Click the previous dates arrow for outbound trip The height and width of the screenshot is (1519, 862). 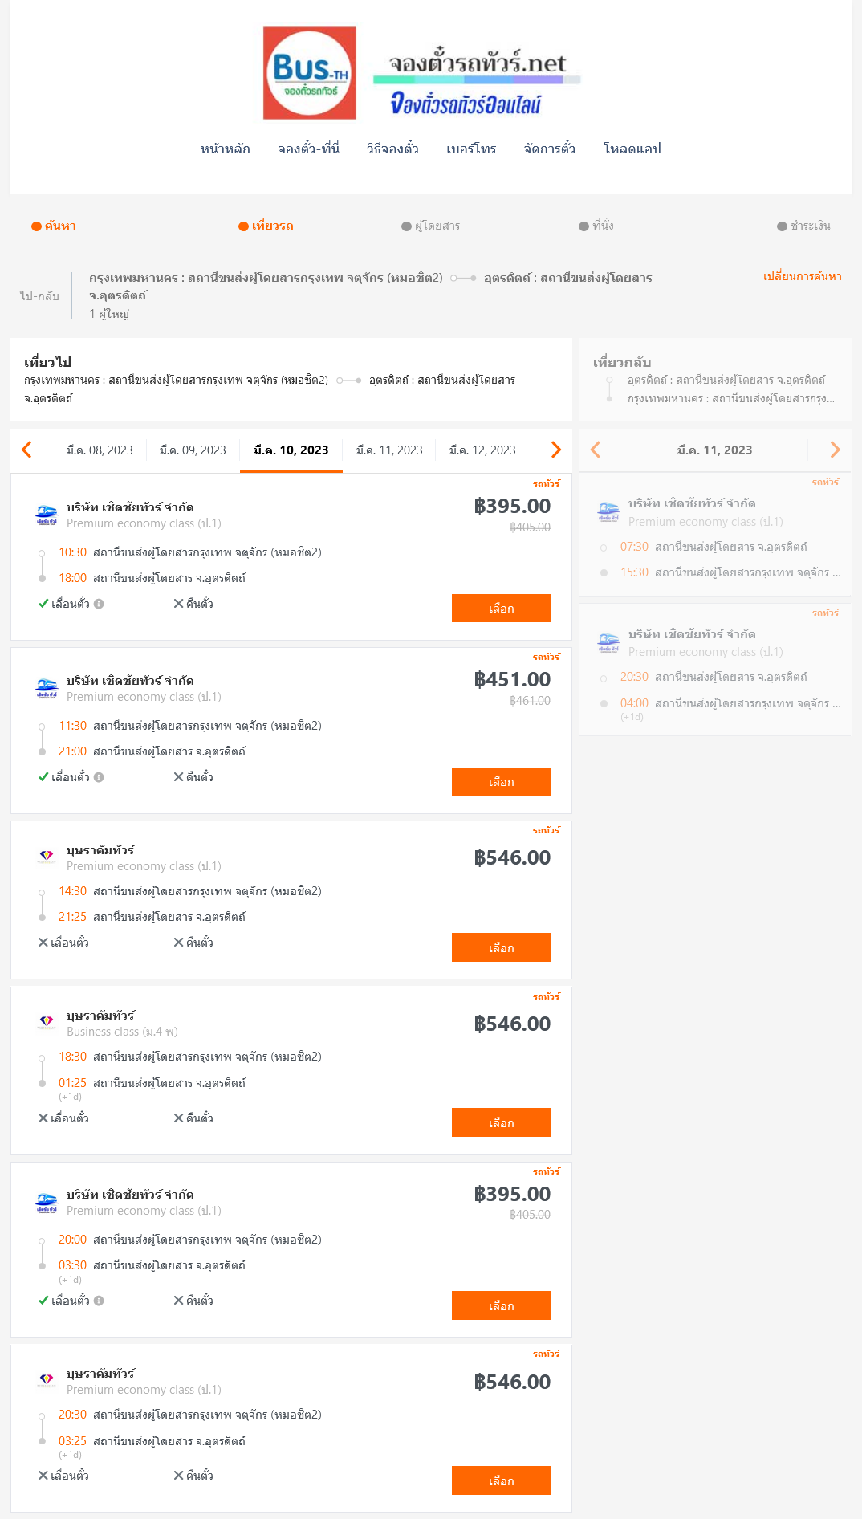(x=27, y=450)
